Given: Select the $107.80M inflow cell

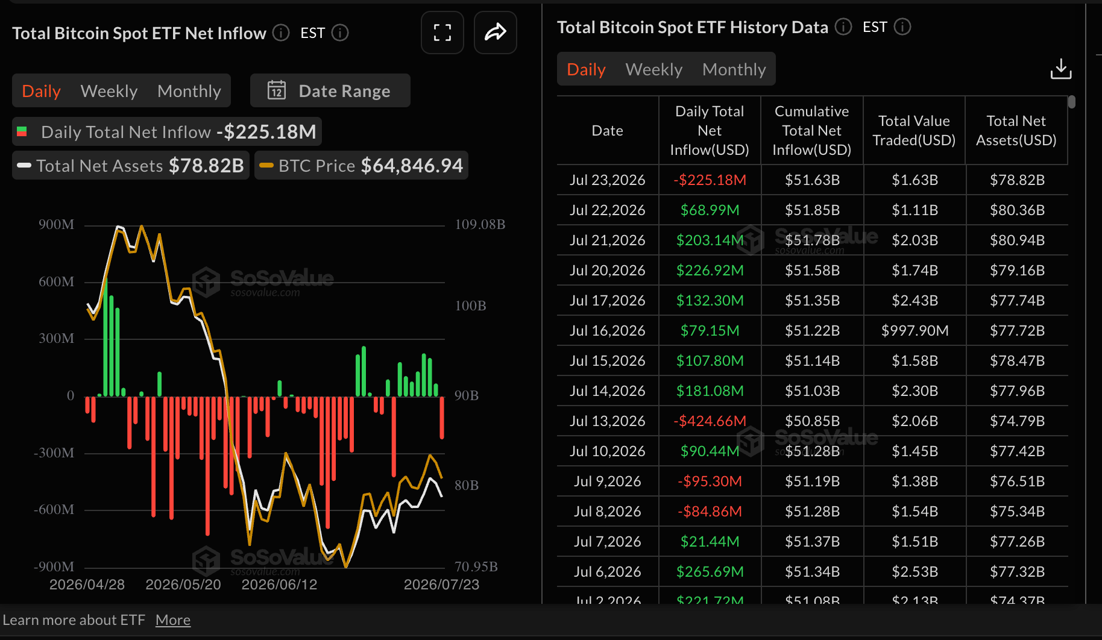Looking at the screenshot, I should tap(710, 360).
